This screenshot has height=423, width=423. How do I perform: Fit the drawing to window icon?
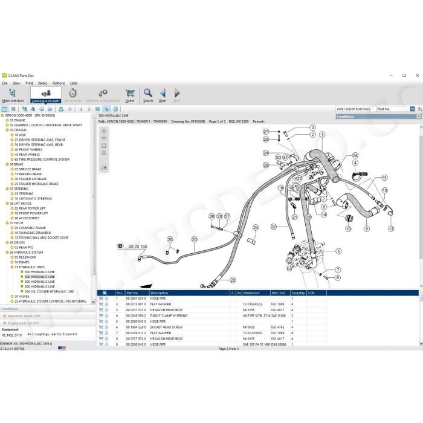tap(104, 146)
